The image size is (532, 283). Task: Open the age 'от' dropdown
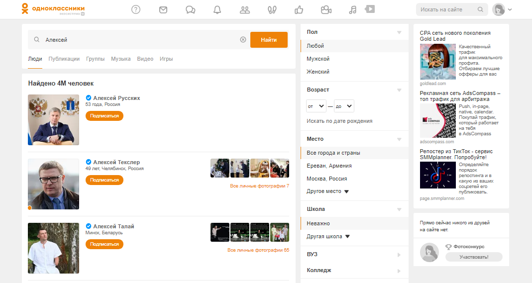316,106
